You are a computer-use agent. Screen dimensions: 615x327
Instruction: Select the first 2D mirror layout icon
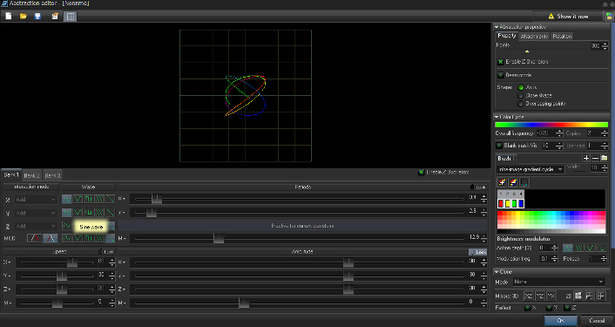pyautogui.click(x=578, y=296)
